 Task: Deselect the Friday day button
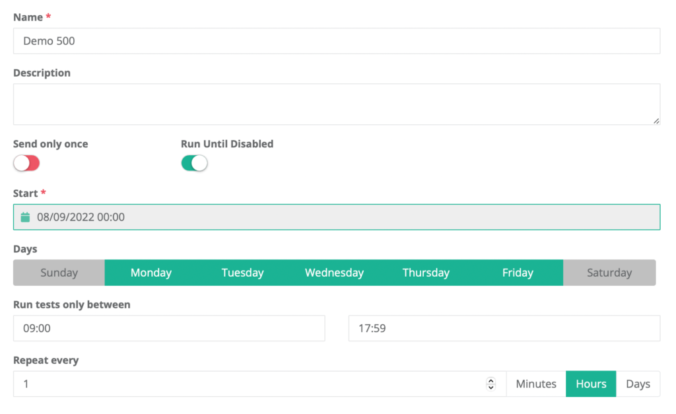click(518, 272)
